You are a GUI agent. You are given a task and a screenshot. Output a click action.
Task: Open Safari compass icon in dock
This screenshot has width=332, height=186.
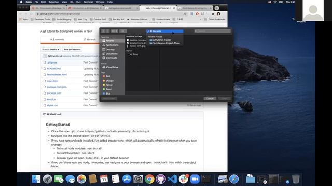[x=234, y=179]
